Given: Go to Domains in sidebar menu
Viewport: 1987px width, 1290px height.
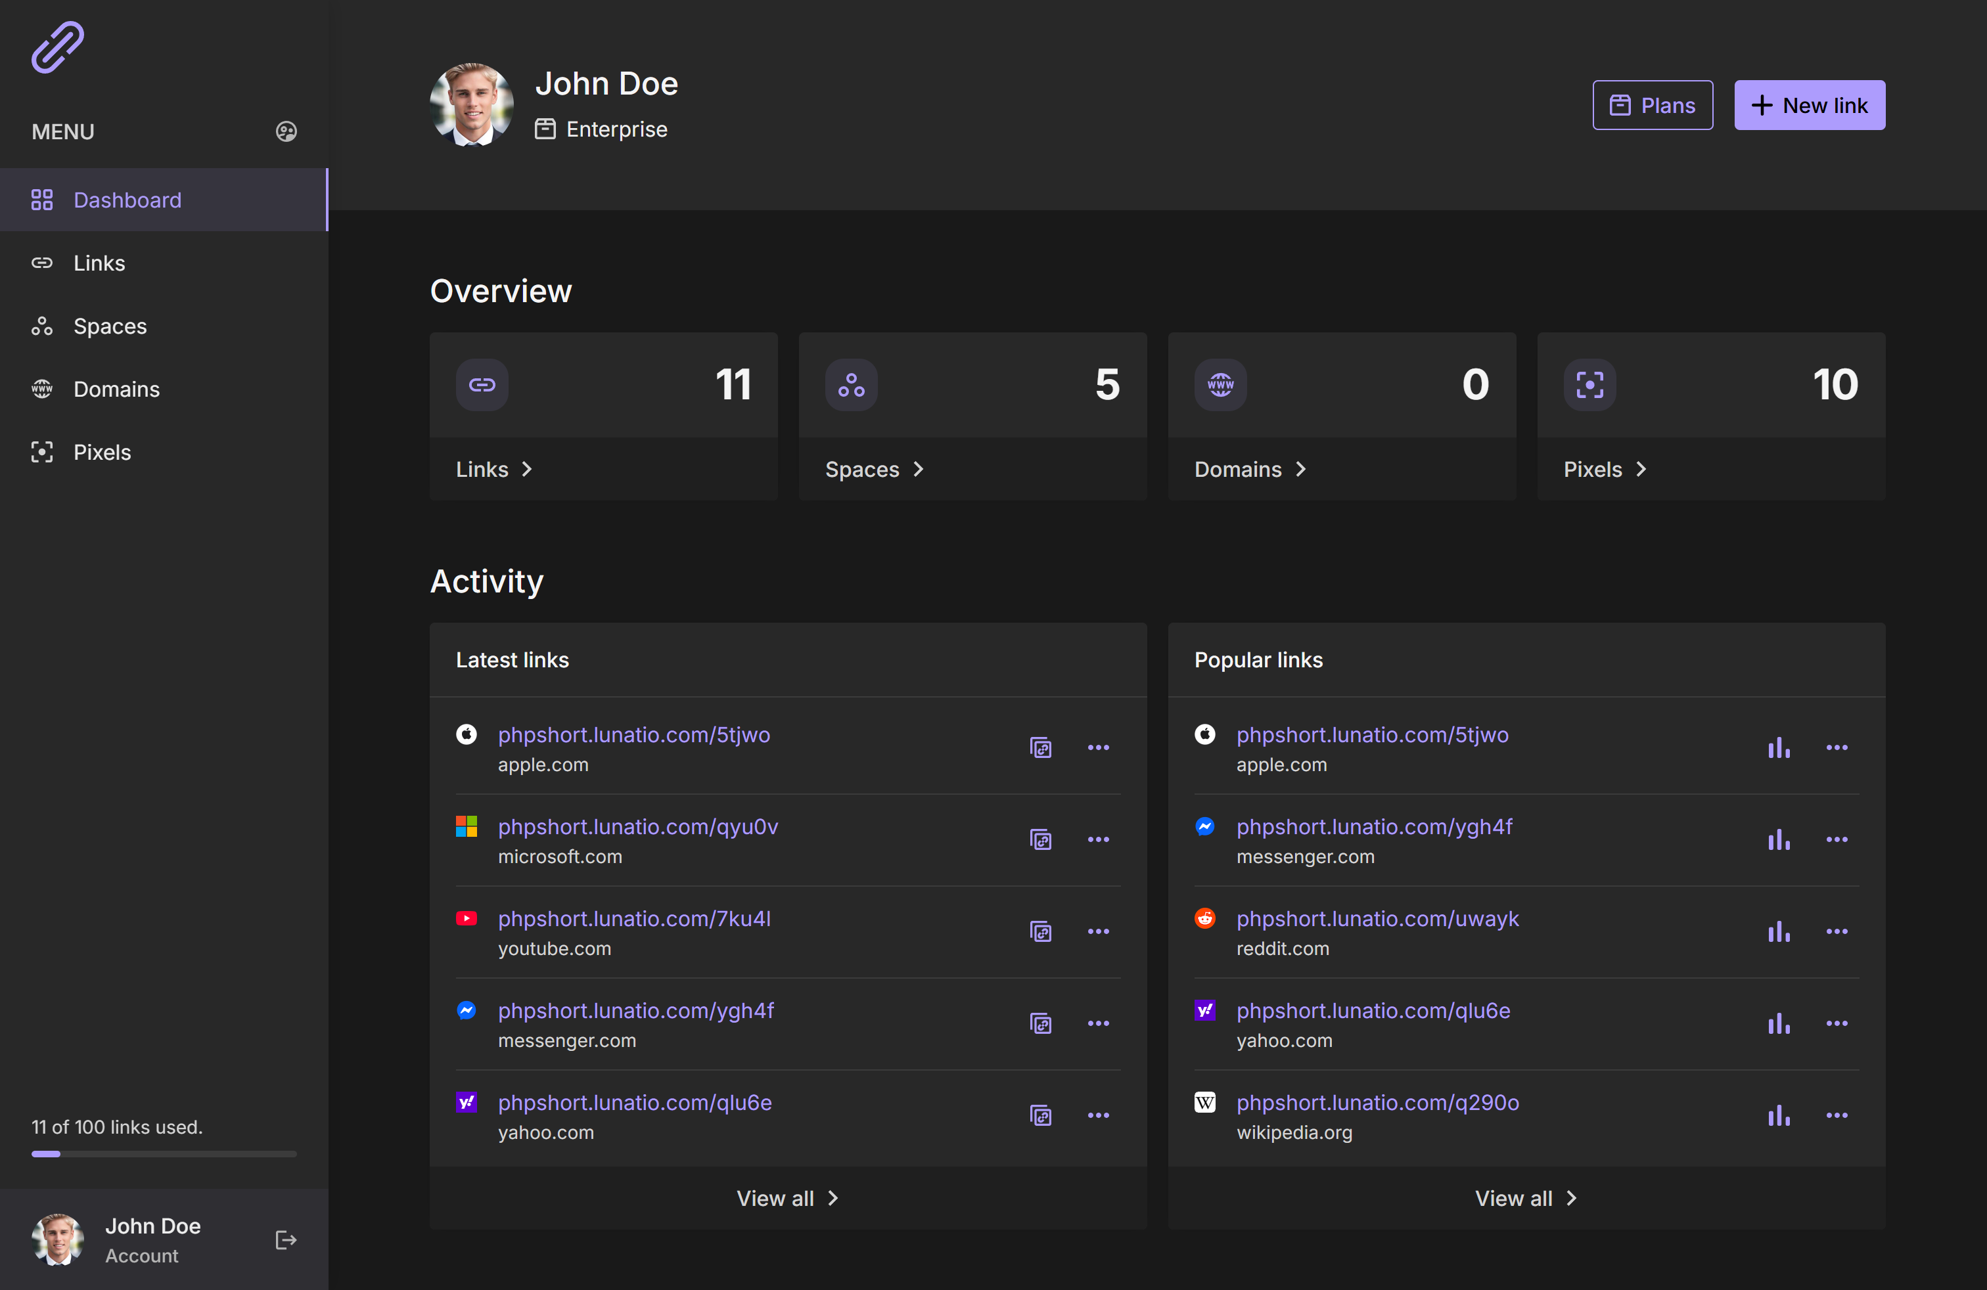Looking at the screenshot, I should pyautogui.click(x=116, y=389).
